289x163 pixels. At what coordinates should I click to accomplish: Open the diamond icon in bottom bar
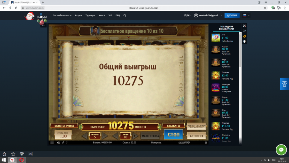[x=22, y=154]
